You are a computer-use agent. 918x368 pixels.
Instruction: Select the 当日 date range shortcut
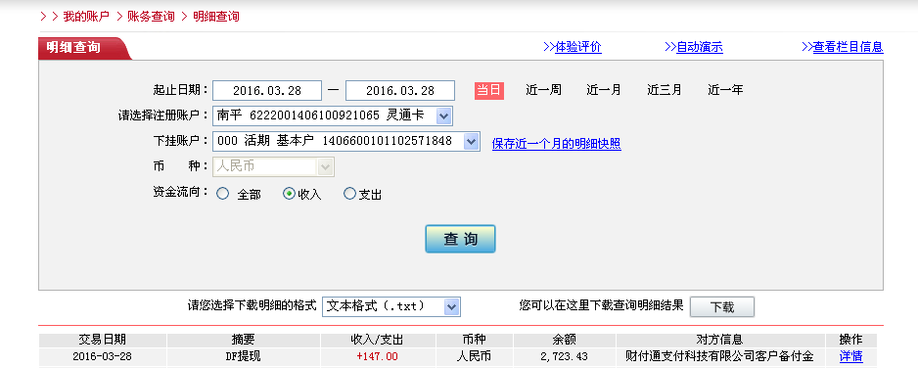pyautogui.click(x=489, y=90)
